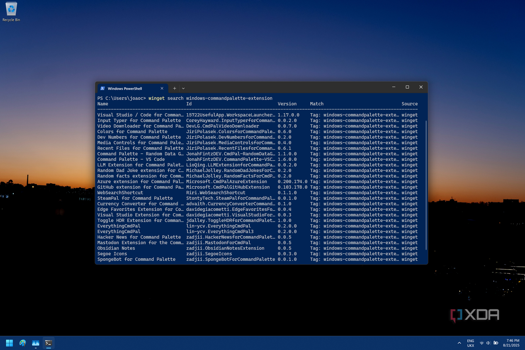
Task: Open a new terminal tab
Action: point(175,88)
